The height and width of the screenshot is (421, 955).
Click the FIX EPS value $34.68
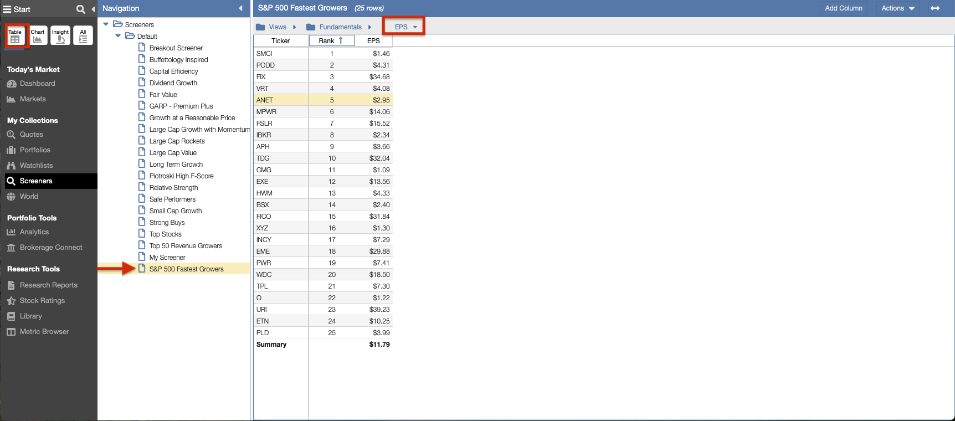(x=379, y=77)
